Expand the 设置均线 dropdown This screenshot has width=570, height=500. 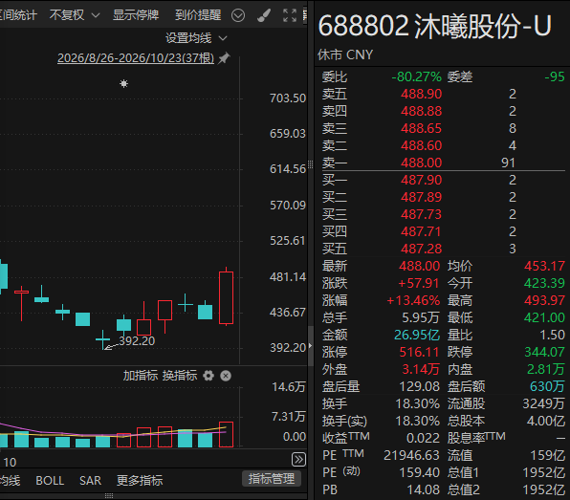tap(196, 38)
